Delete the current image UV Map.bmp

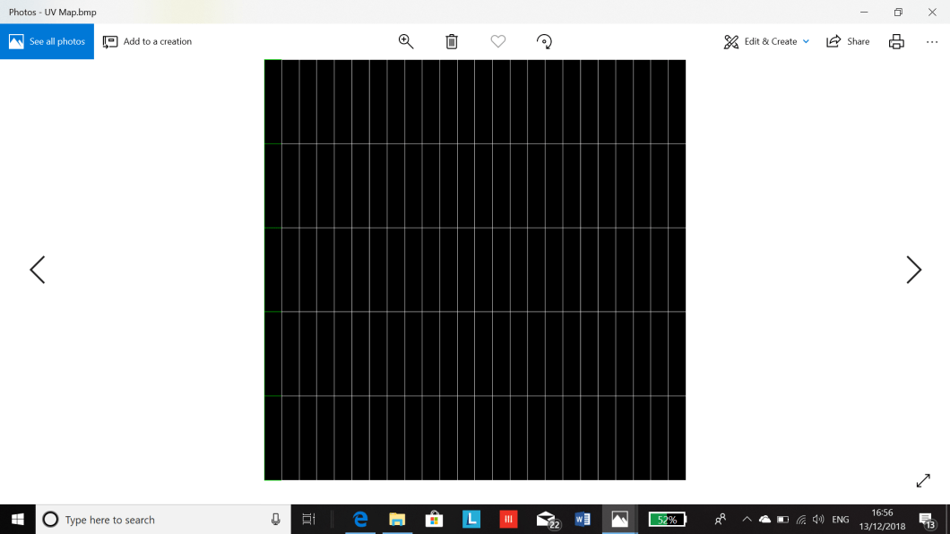coord(451,41)
